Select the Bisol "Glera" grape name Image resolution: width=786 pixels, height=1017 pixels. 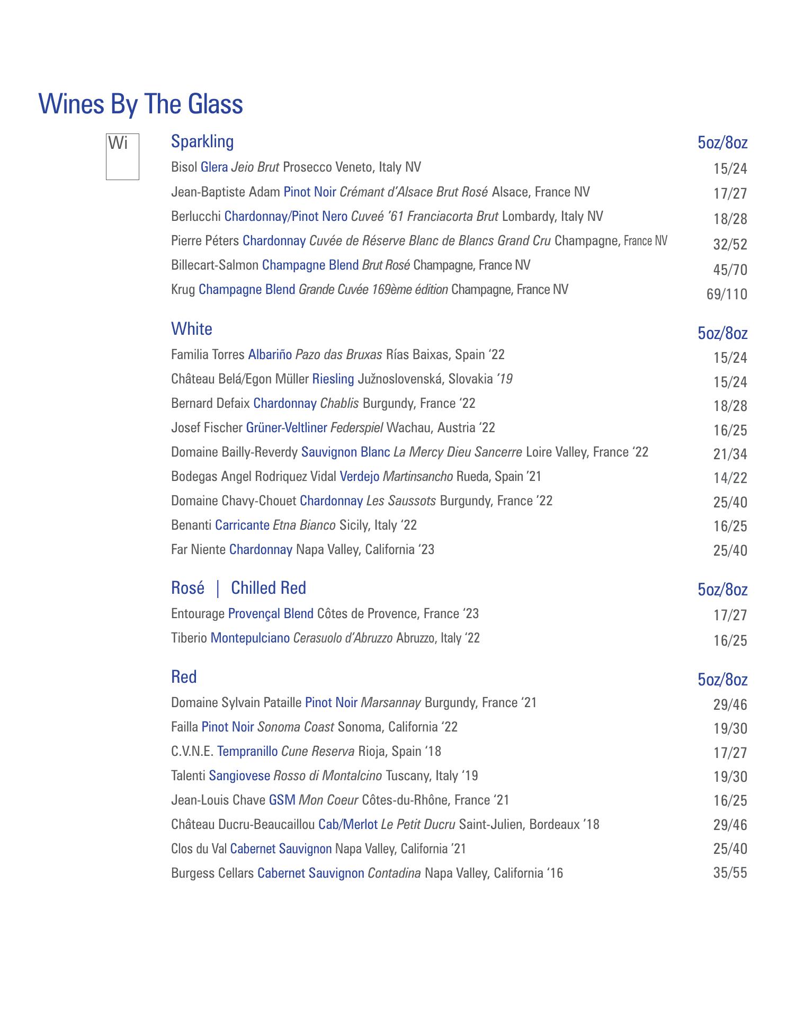[214, 167]
